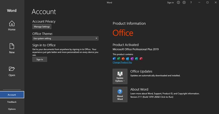This screenshot has width=219, height=114.
Task: Click the Outlook app icon under product contains
Action: coord(128,59)
